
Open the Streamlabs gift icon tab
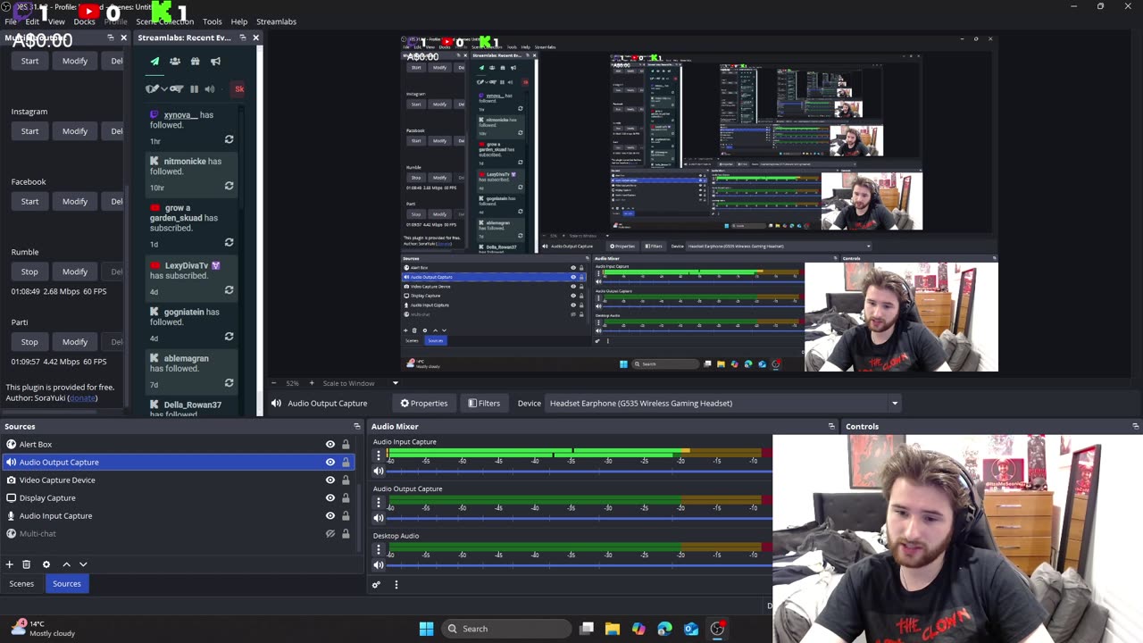pyautogui.click(x=195, y=62)
